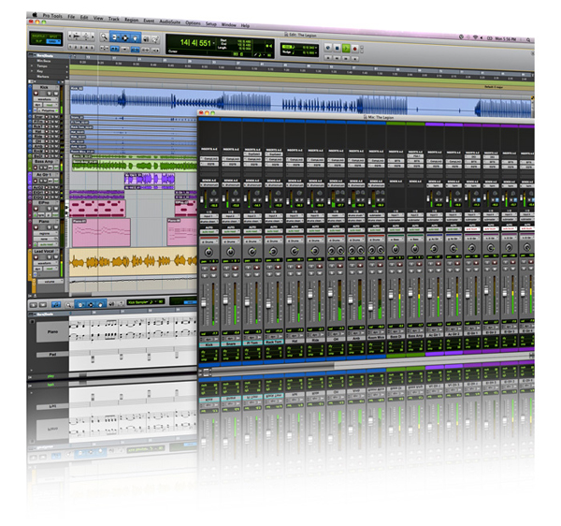Click Ride track name in Mix window

(316, 340)
